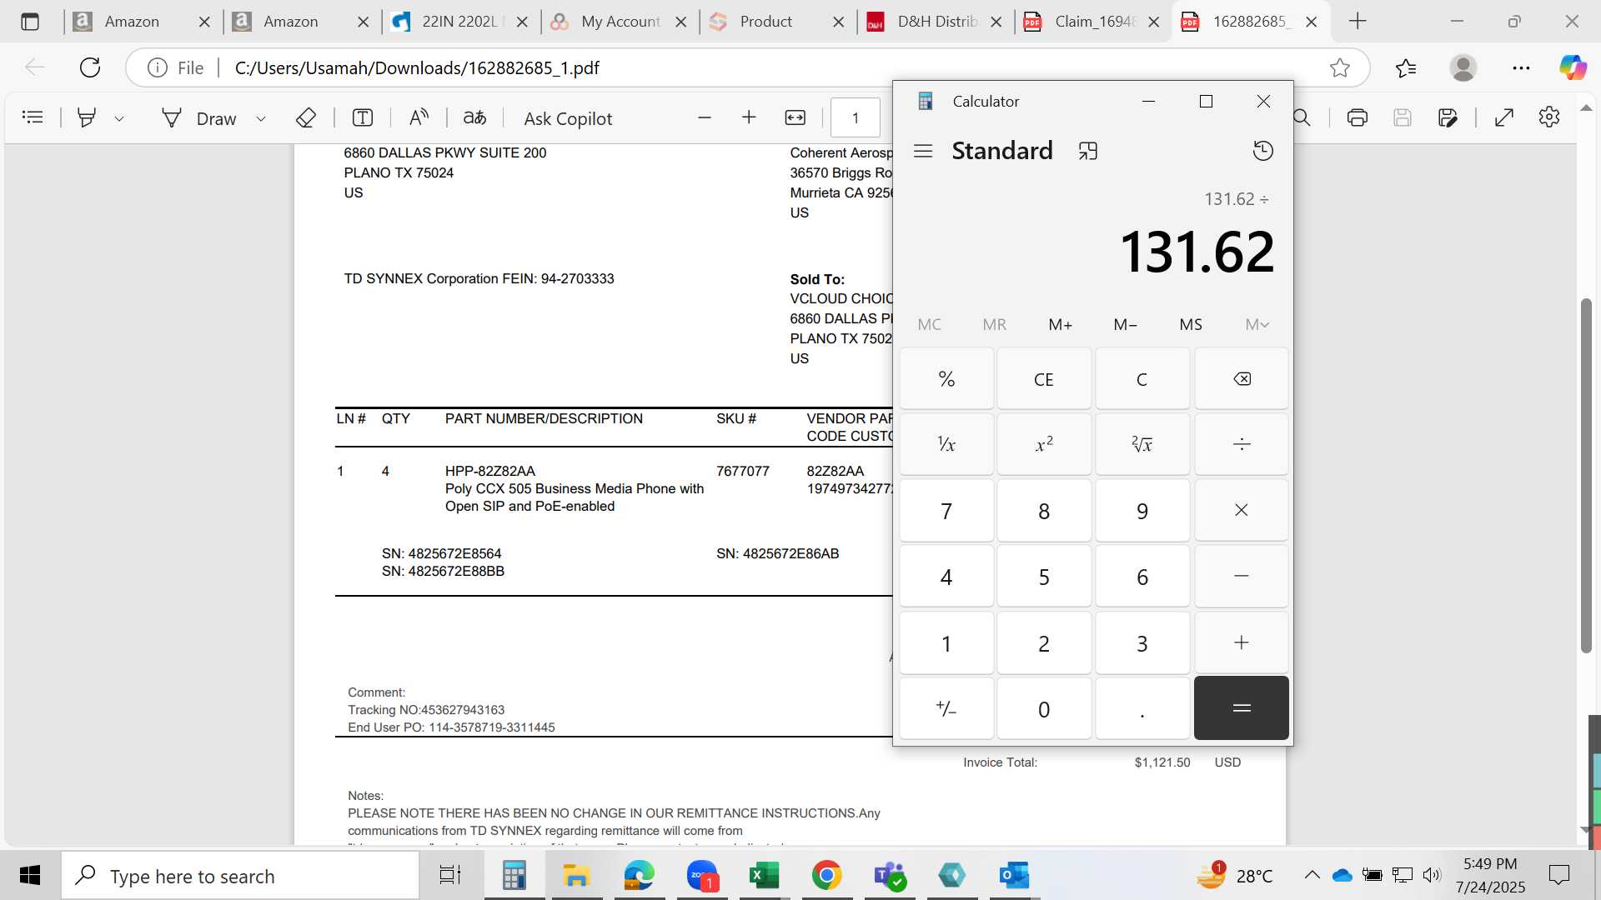Image resolution: width=1601 pixels, height=900 pixels.
Task: Click the address bar URL
Action: (x=417, y=67)
